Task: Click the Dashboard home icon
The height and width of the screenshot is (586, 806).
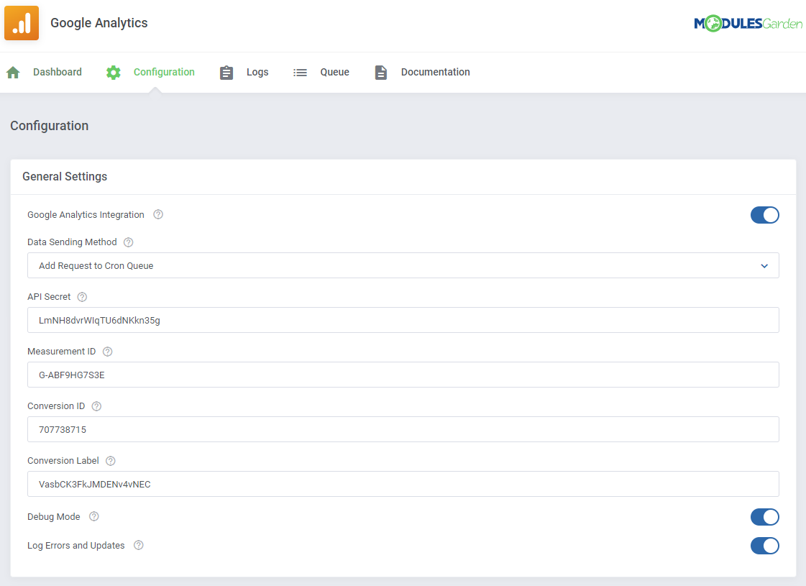Action: pyautogui.click(x=14, y=73)
